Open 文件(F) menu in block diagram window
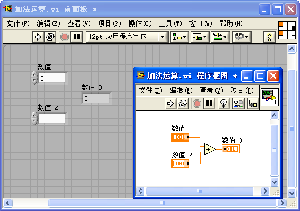 [151, 90]
